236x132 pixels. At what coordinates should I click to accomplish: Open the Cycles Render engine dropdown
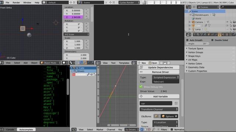pyautogui.click(x=129, y=3)
